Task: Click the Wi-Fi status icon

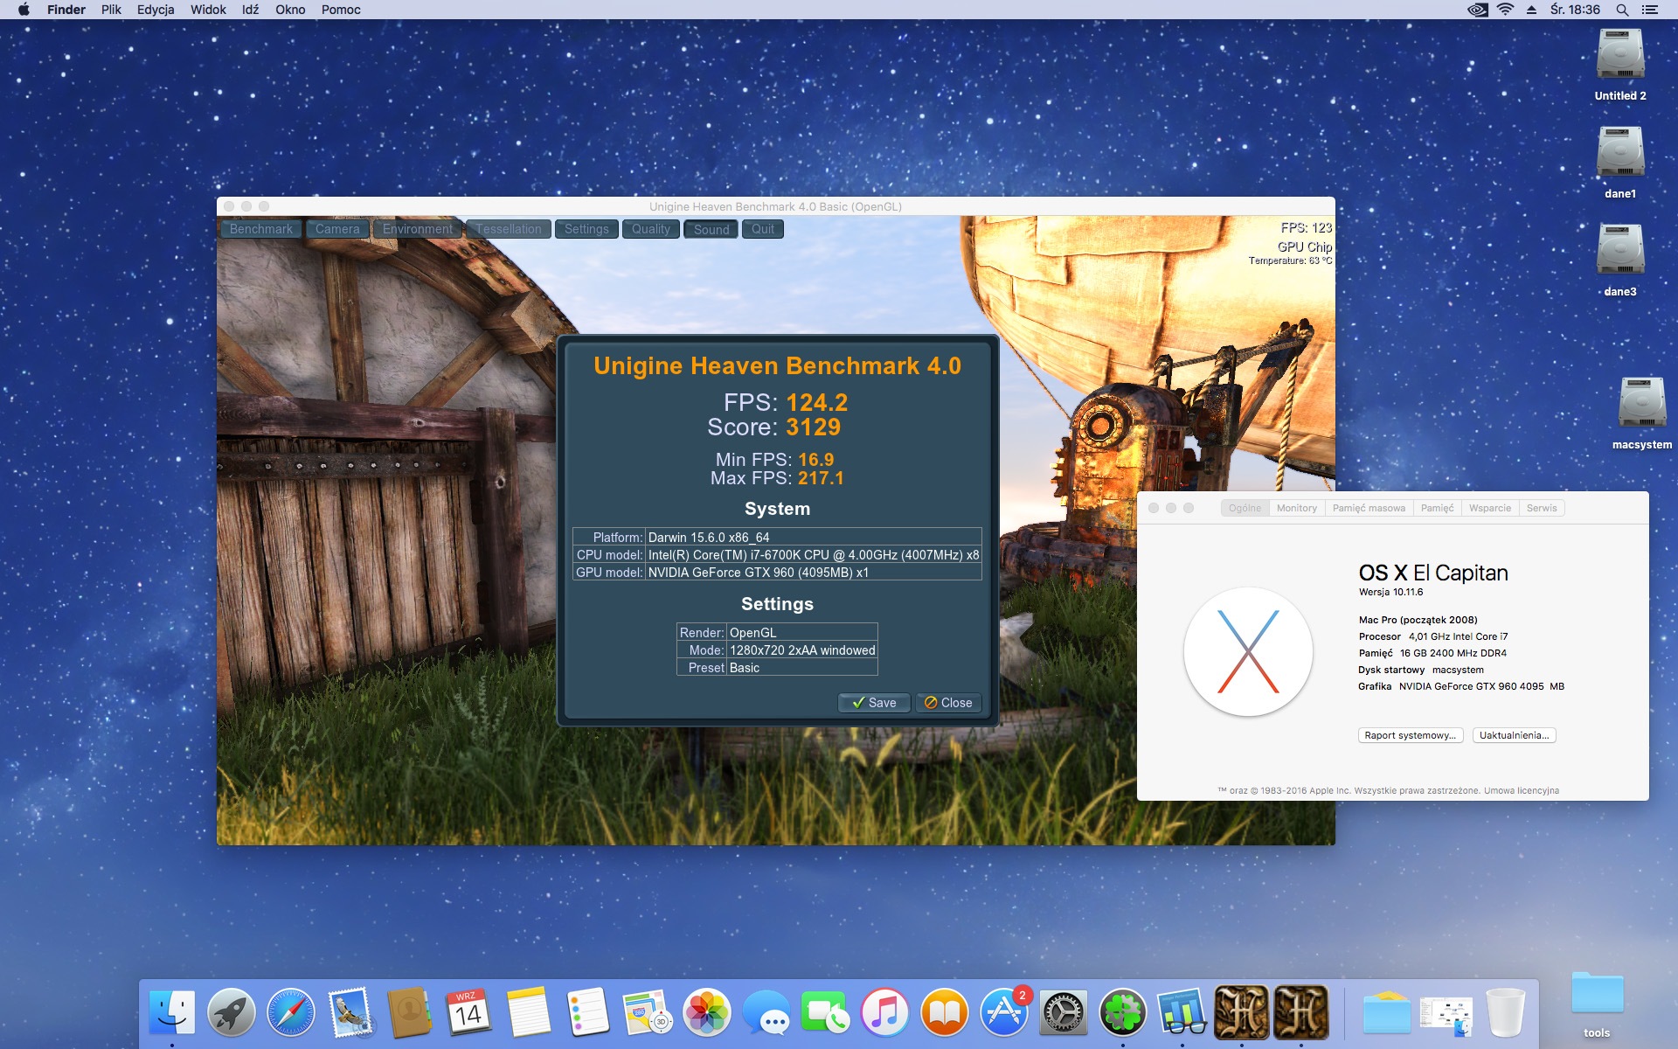Action: pyautogui.click(x=1505, y=10)
